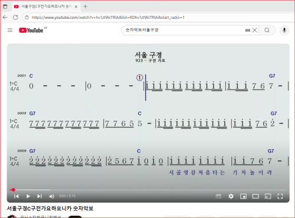This screenshot has width=295, height=218.
Task: Toggle subtitles button
Action: click(218, 196)
